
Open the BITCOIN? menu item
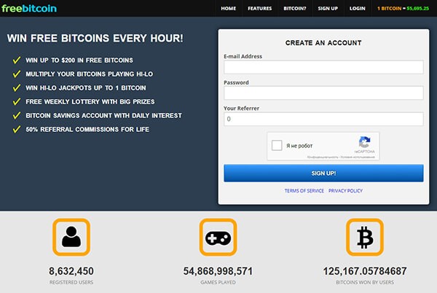294,8
